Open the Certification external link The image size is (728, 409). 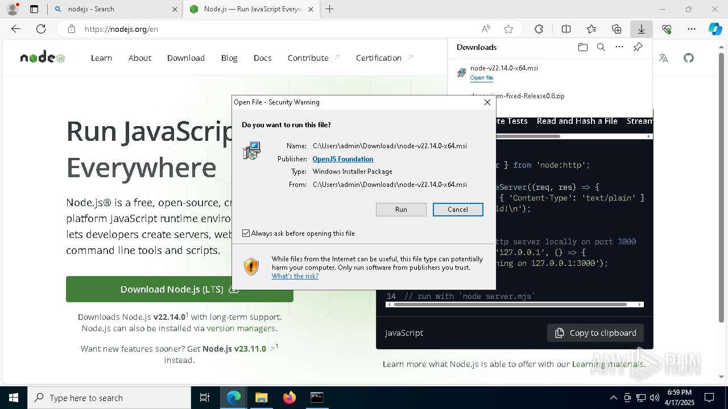[384, 58]
